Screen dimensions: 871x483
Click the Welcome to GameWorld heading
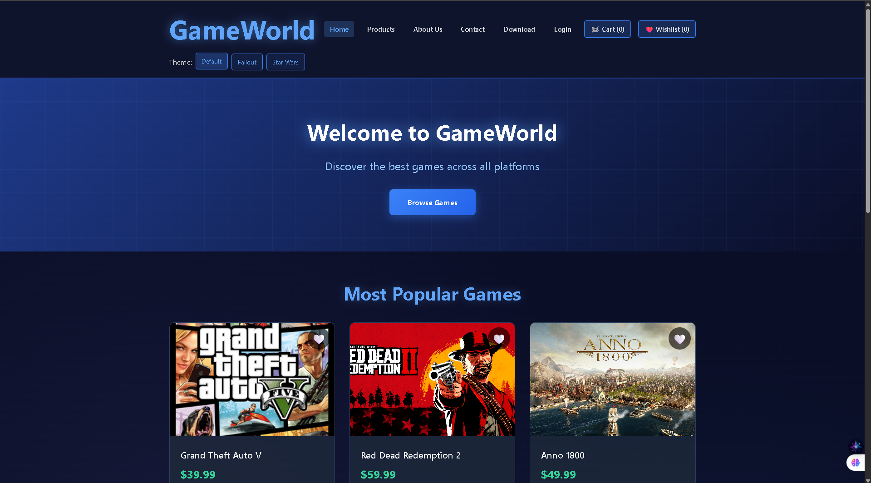432,133
